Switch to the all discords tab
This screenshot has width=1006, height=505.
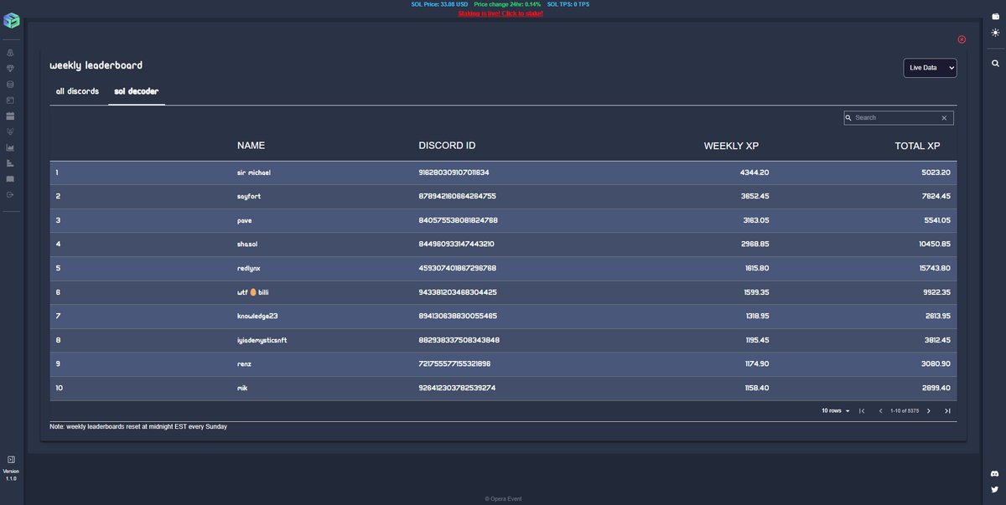pyautogui.click(x=77, y=91)
